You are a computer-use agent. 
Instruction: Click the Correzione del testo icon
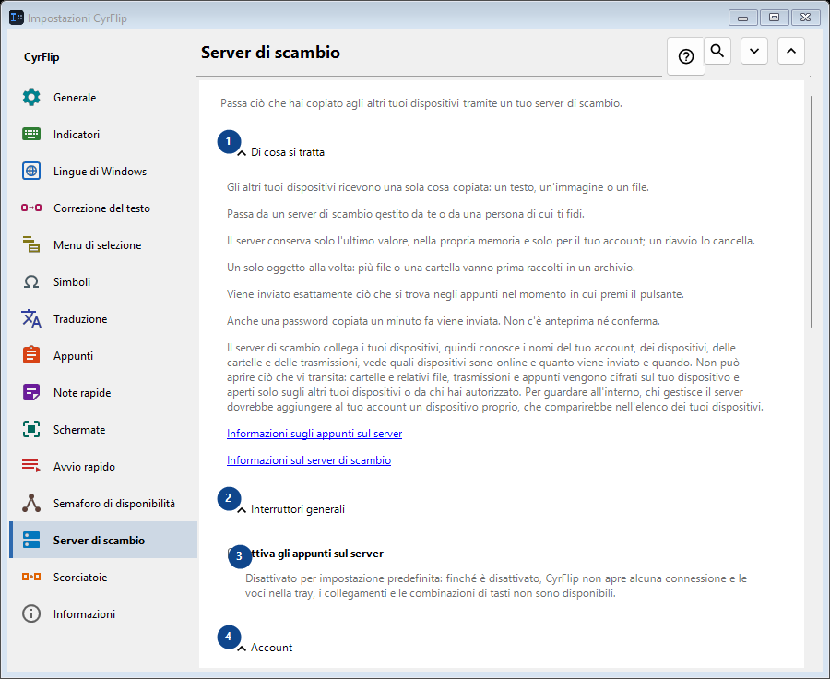[31, 208]
